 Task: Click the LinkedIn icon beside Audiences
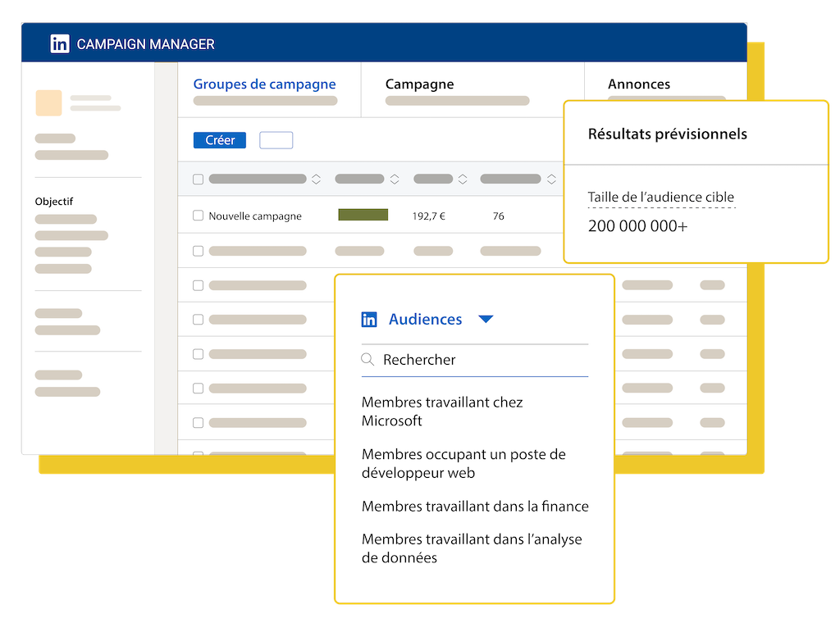(369, 320)
